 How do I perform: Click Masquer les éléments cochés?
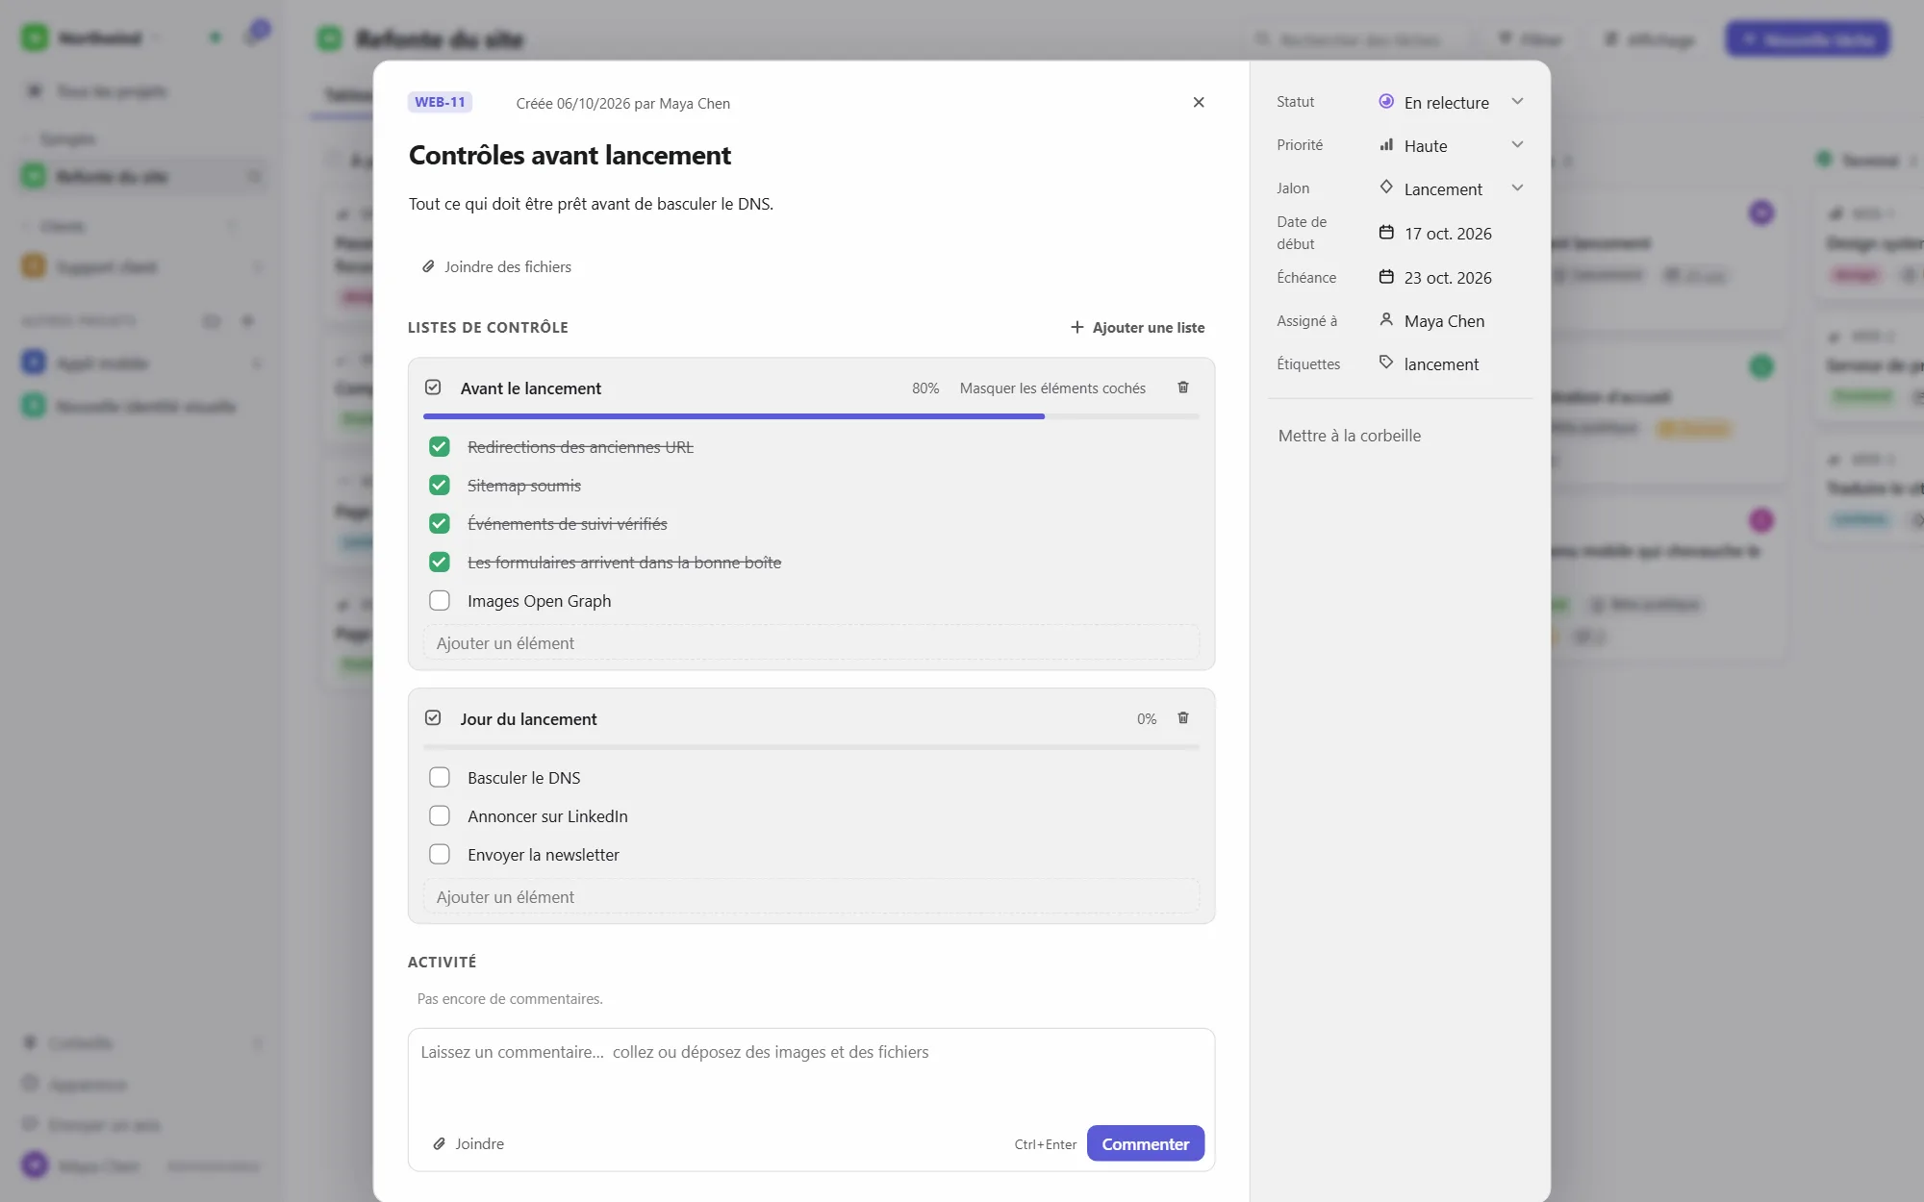click(x=1052, y=388)
